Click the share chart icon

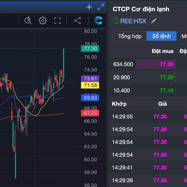(x=78, y=21)
